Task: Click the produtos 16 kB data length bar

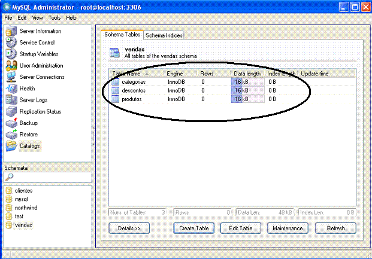Action: [x=247, y=99]
